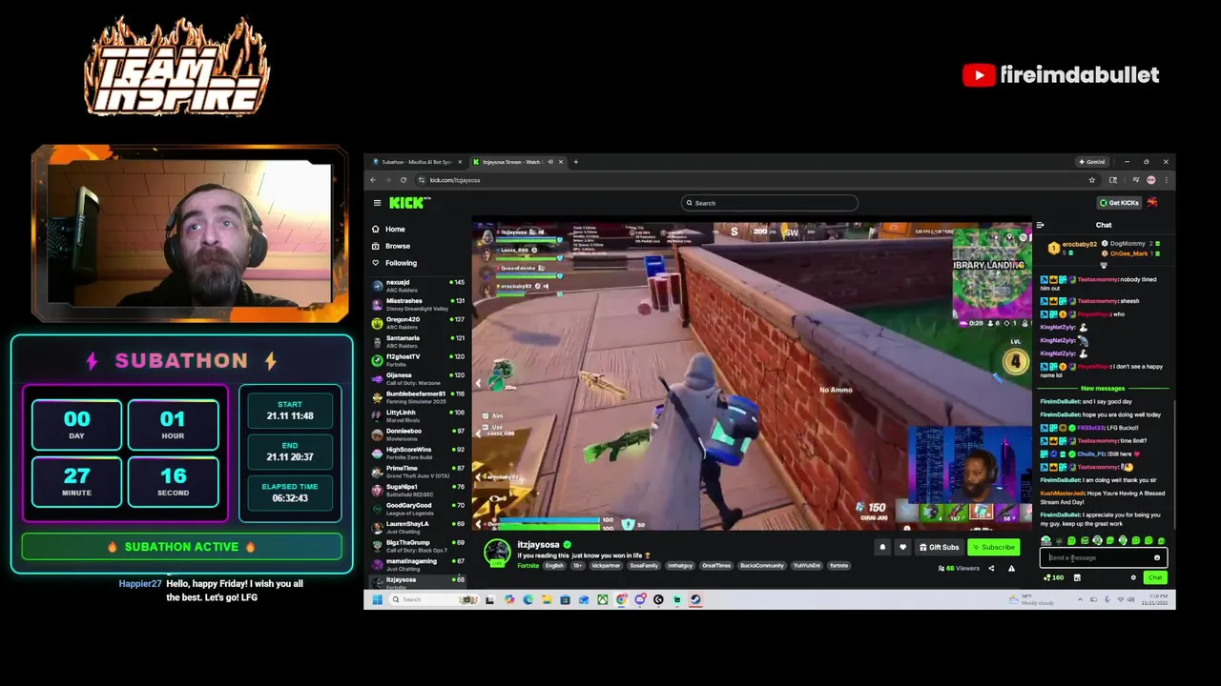Image resolution: width=1221 pixels, height=686 pixels.
Task: Open Browse in Kick sidebar
Action: click(391, 246)
